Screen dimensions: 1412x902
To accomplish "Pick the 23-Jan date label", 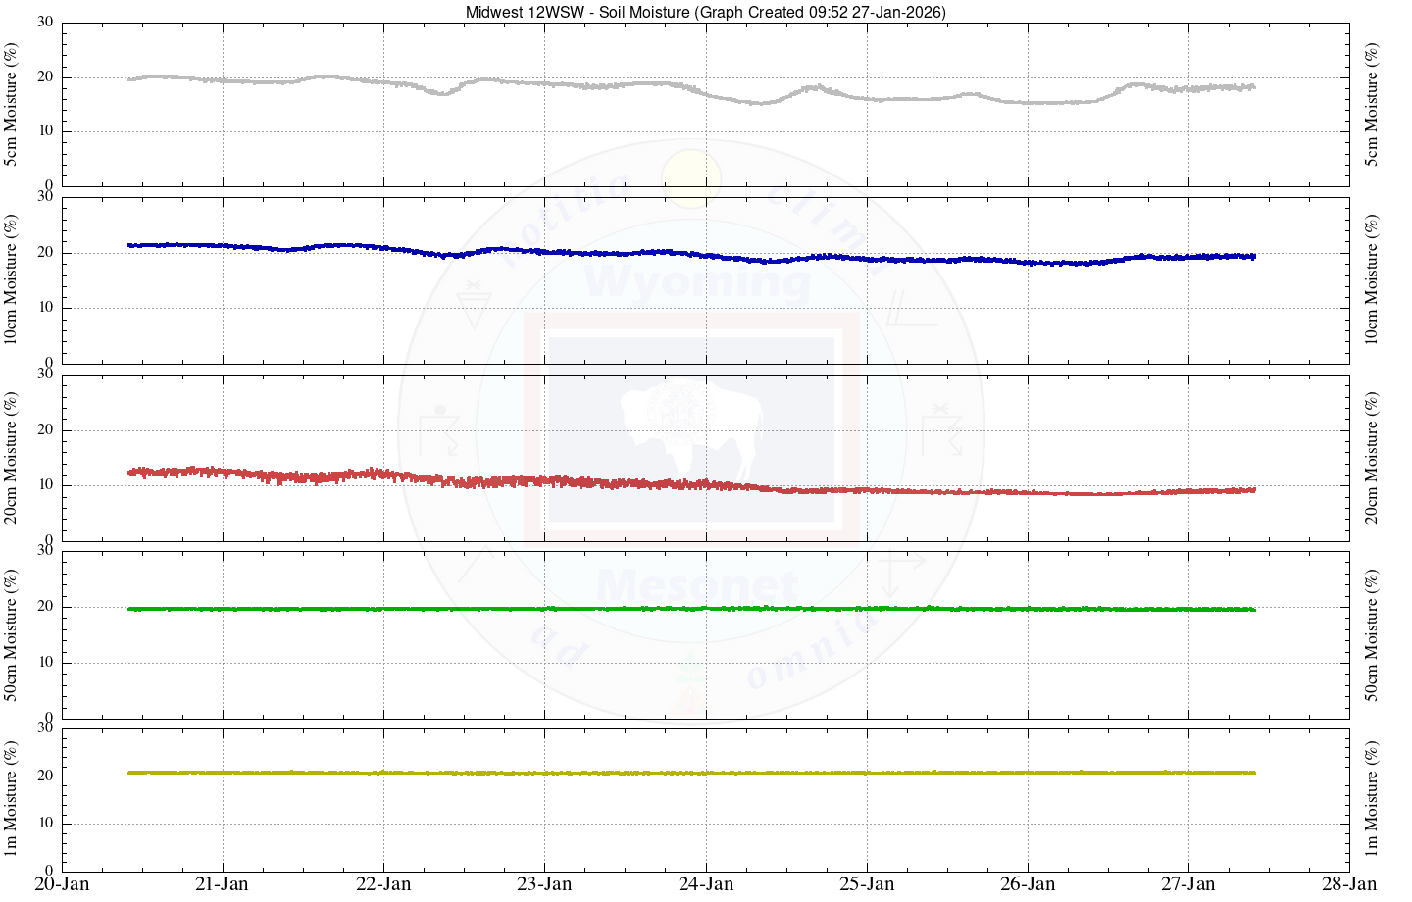I will pyautogui.click(x=544, y=884).
